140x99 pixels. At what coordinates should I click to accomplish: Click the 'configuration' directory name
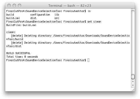[40, 15]
